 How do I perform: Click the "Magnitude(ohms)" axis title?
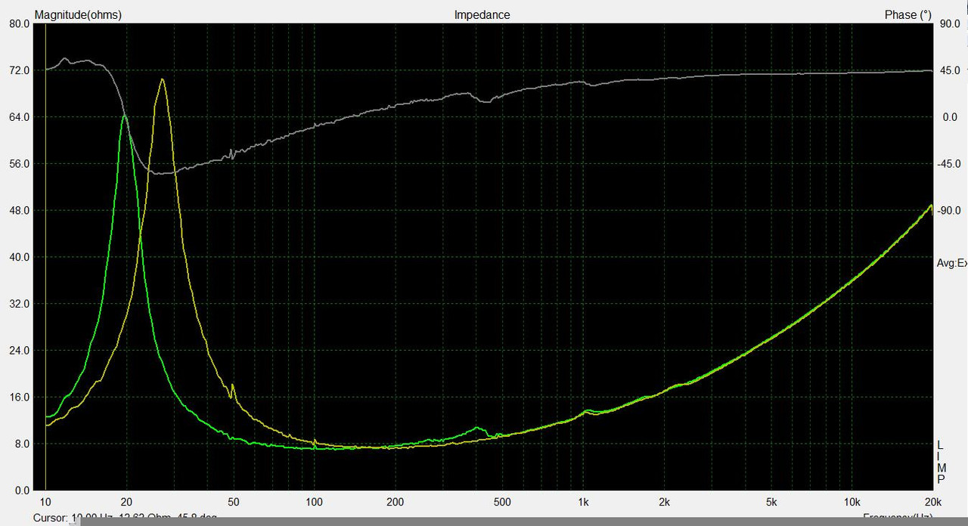(78, 15)
